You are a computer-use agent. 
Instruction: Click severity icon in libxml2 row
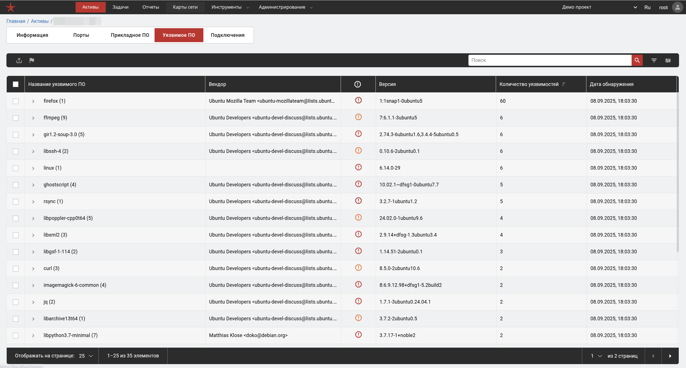pos(358,234)
